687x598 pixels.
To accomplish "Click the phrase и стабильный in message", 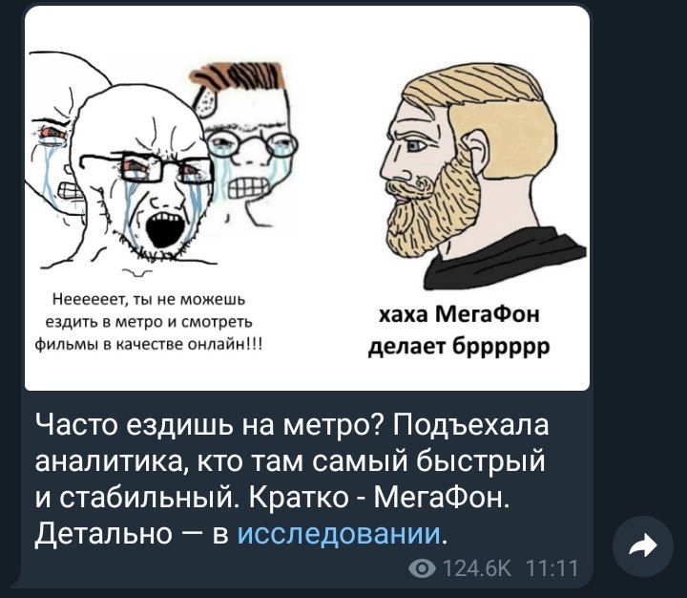I will [x=140, y=498].
